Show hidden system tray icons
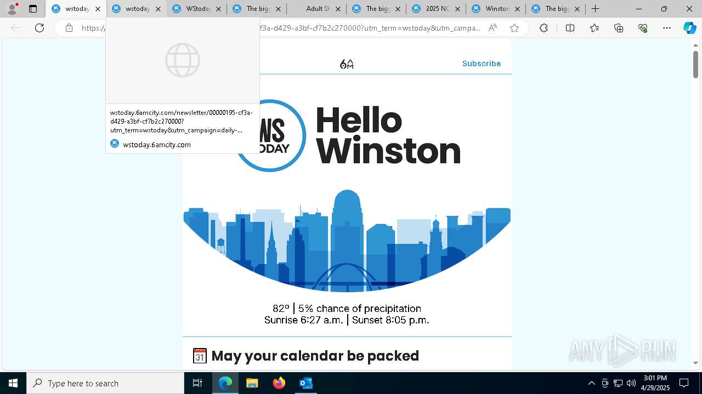Screen dimensions: 702x394 591,383
